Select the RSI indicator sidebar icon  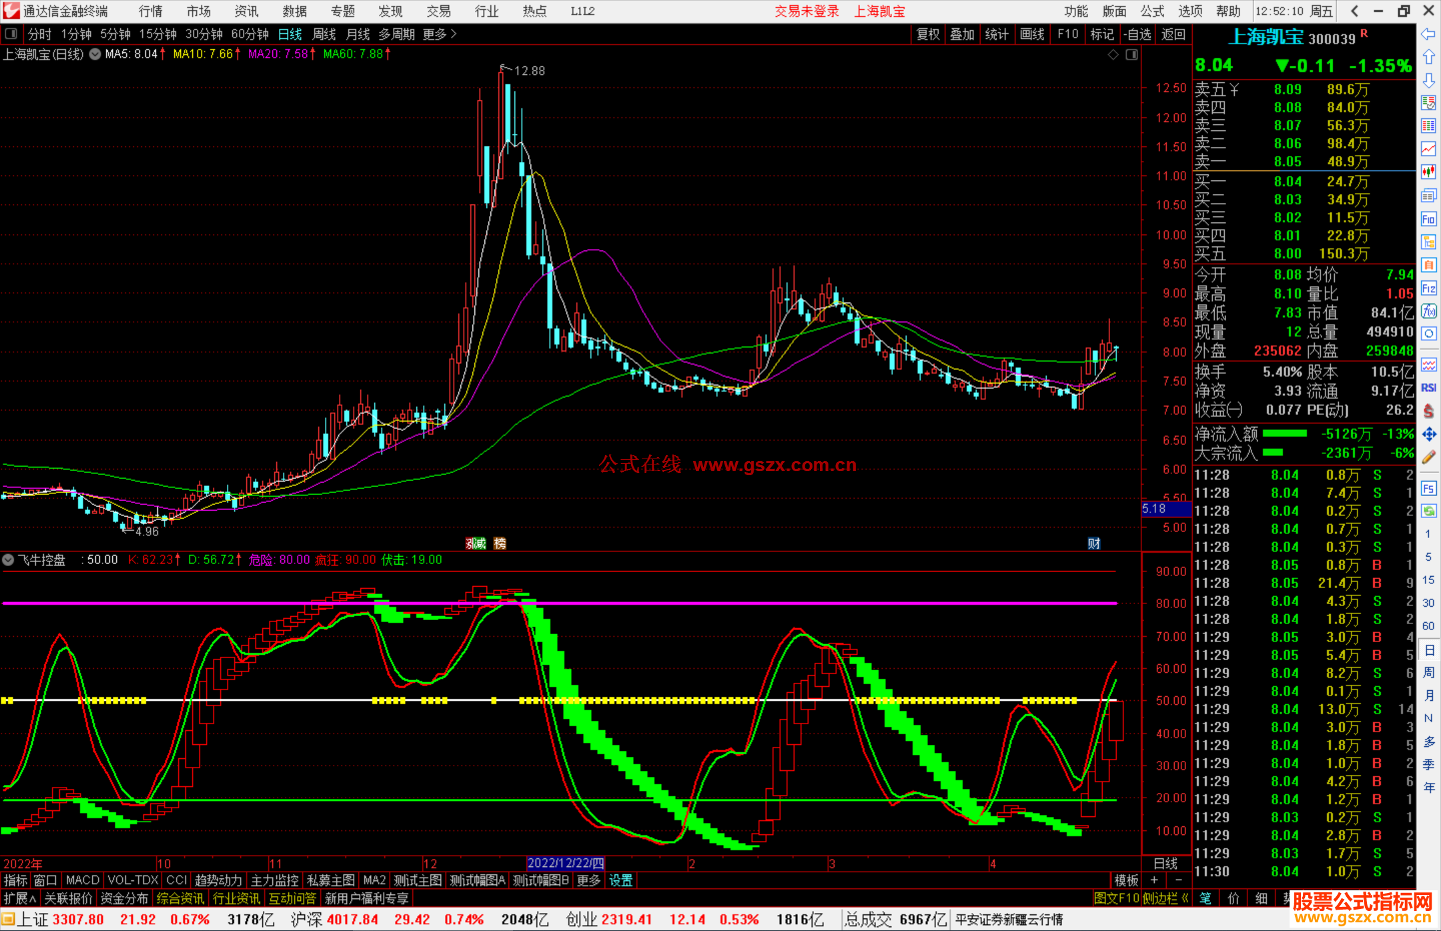click(x=1428, y=388)
